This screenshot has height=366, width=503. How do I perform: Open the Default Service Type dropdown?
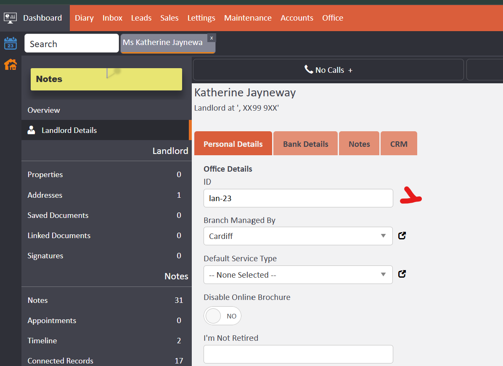298,275
